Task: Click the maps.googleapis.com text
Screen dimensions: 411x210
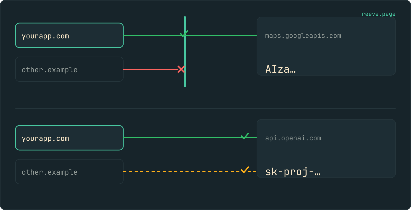Action: coord(303,36)
